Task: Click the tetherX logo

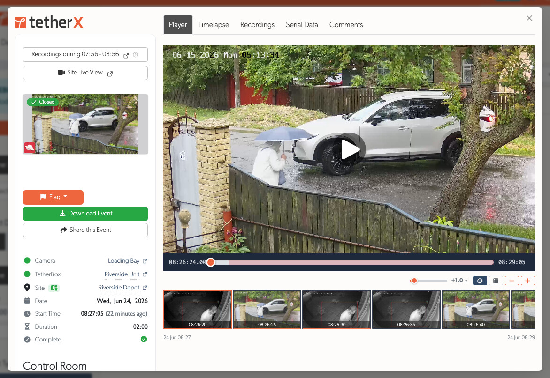Action: pos(49,22)
